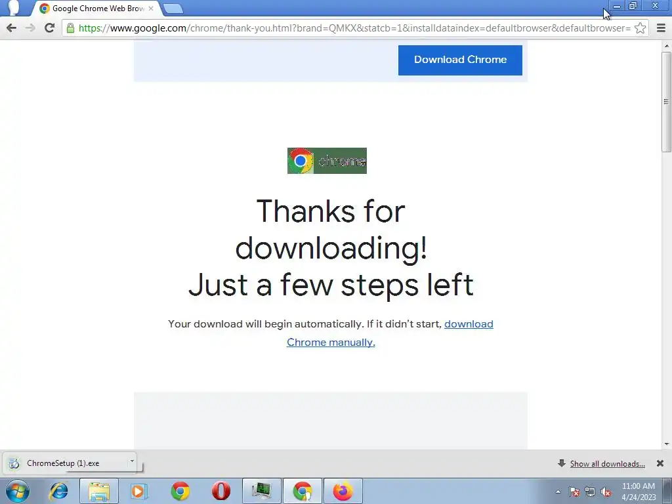672x504 pixels.
Task: Click the scrollbar down arrow
Action: click(x=667, y=444)
